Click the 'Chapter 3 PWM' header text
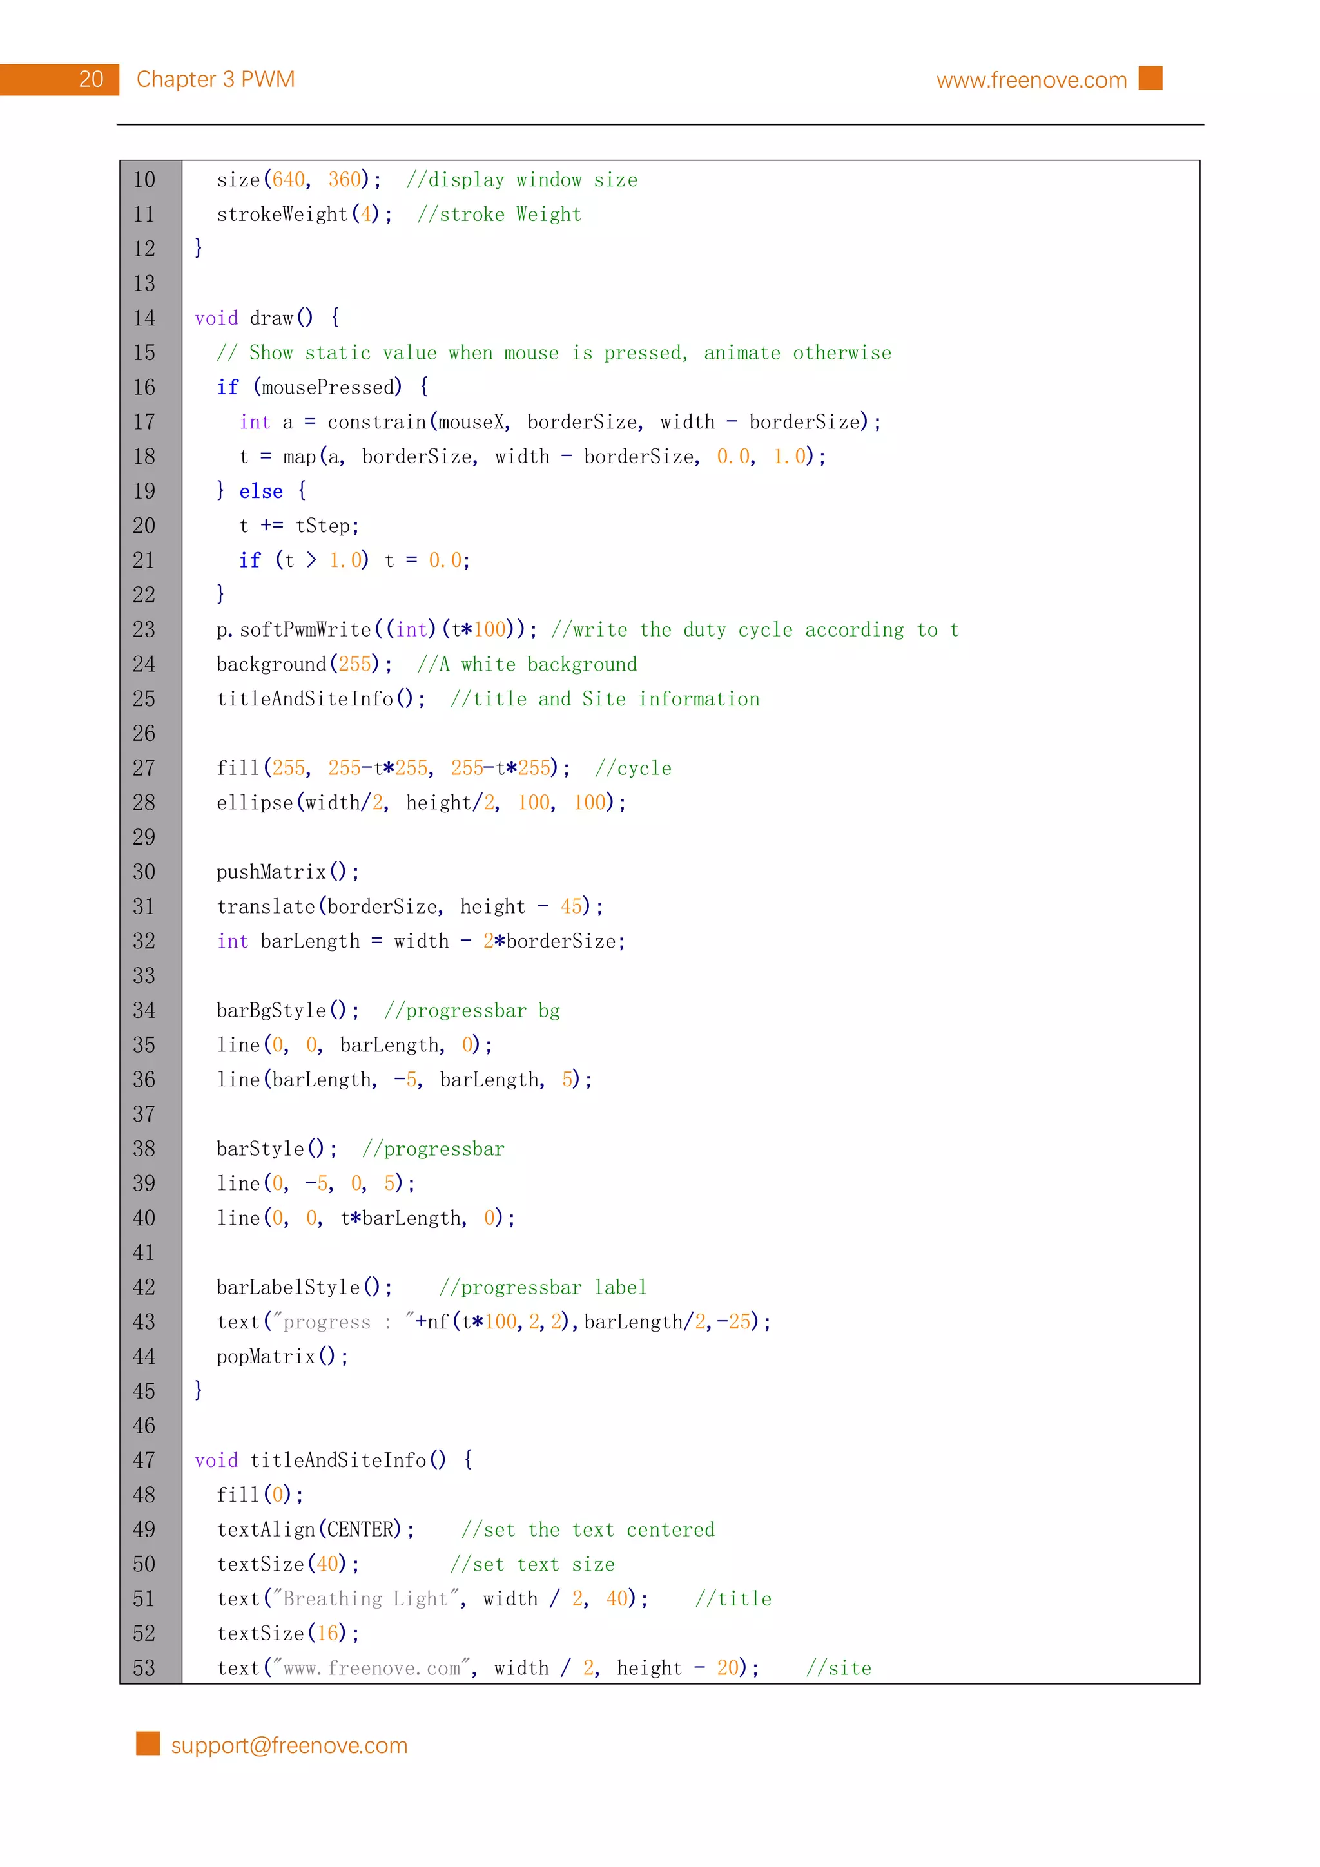Screen dimensions: 1320x1867 215,79
